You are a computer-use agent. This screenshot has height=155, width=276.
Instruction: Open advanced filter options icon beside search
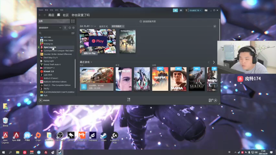coord(73,33)
